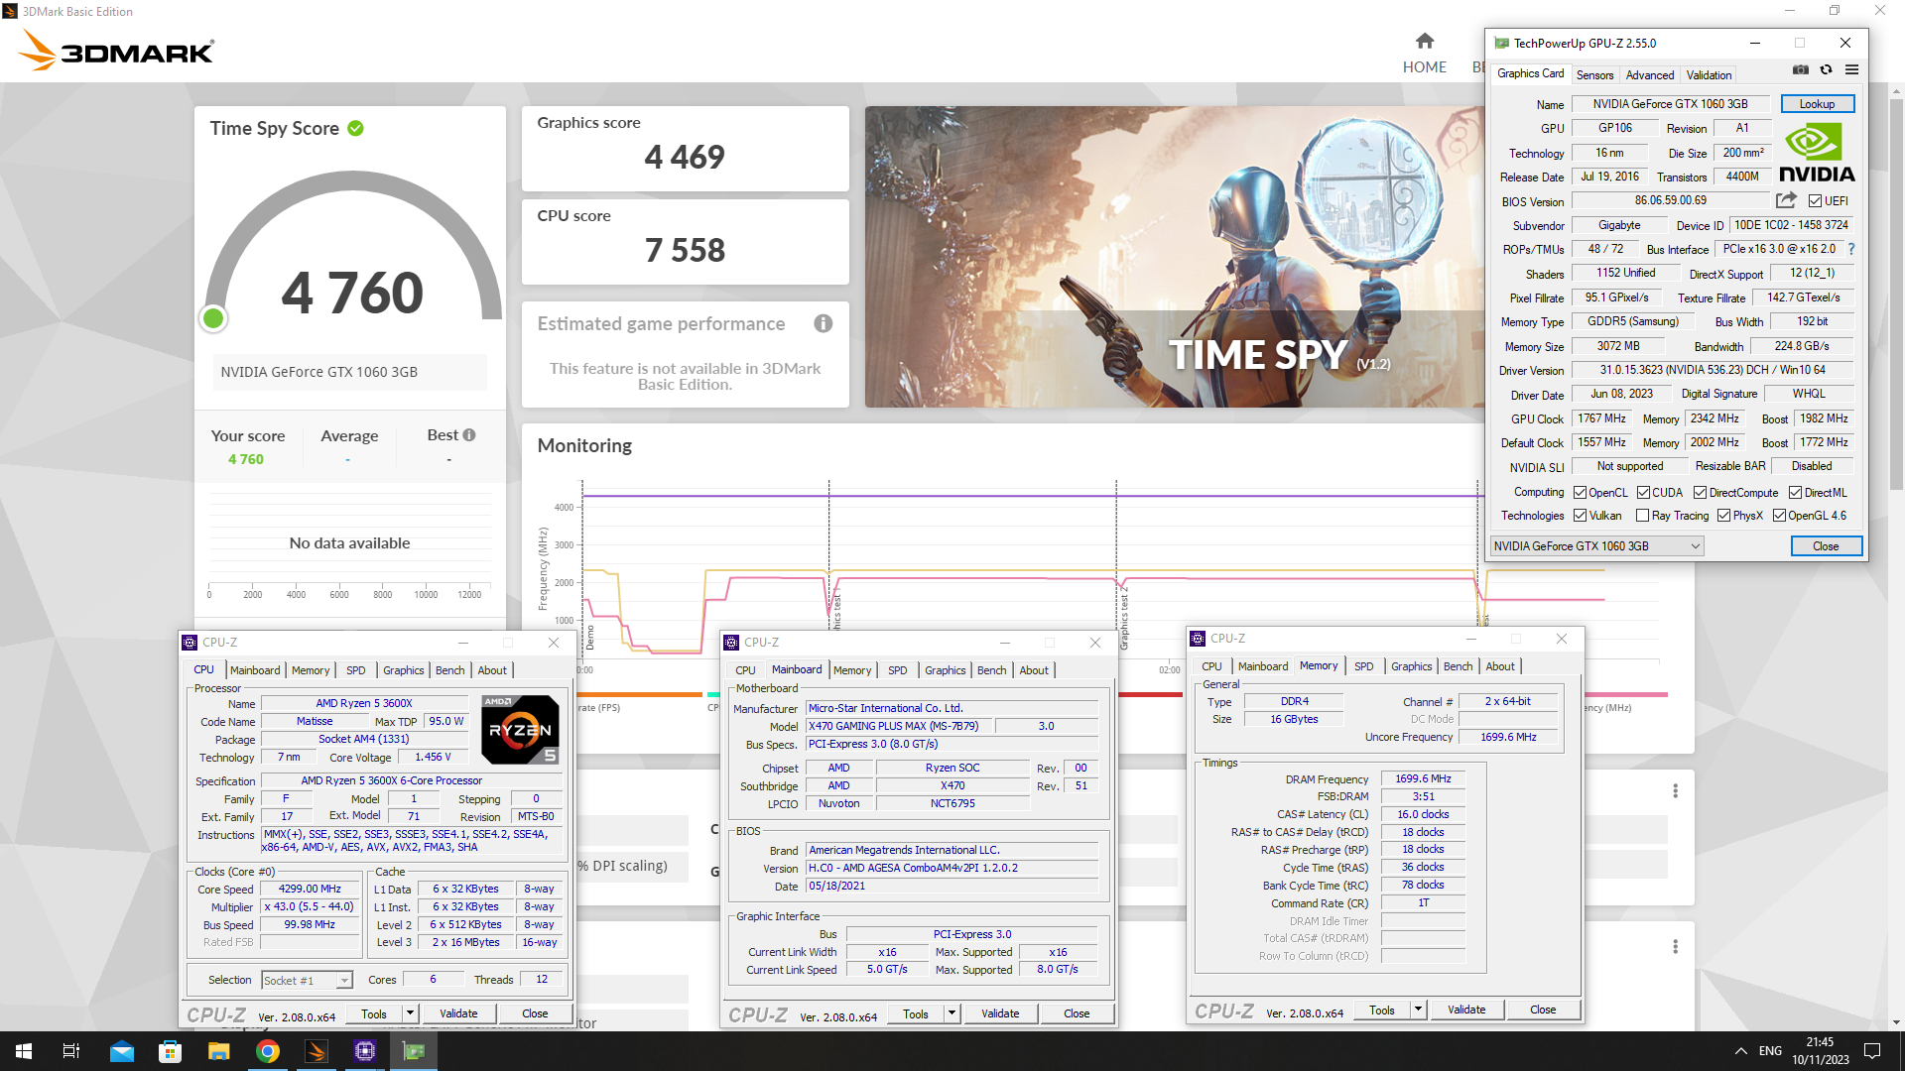Open the lower three-dot options menu in 3DMark
Image resolution: width=1905 pixels, height=1071 pixels.
point(1675,947)
